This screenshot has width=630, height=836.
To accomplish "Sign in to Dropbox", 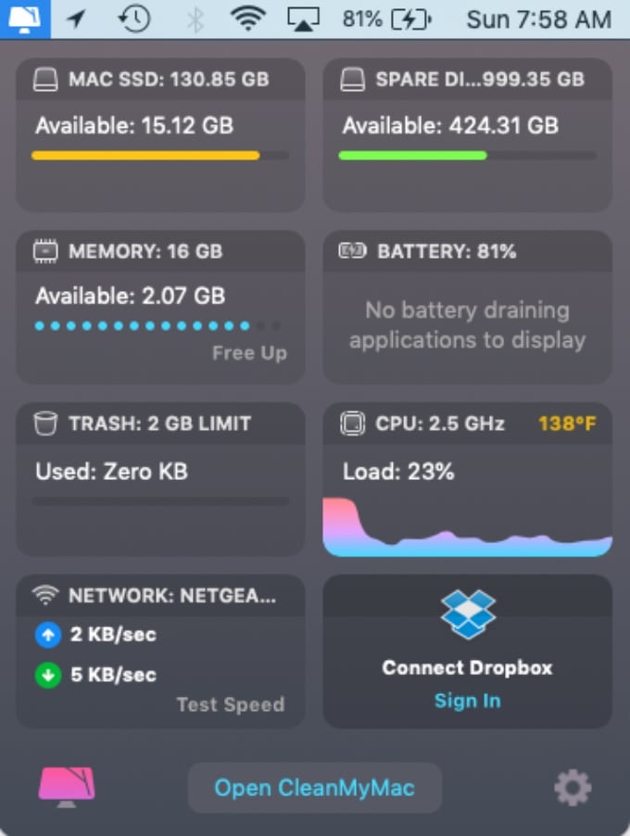I will tap(467, 701).
